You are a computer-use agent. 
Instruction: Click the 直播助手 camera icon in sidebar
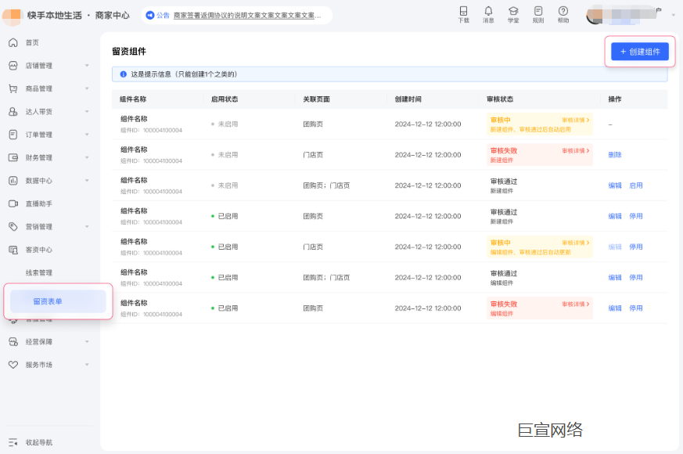coord(13,204)
